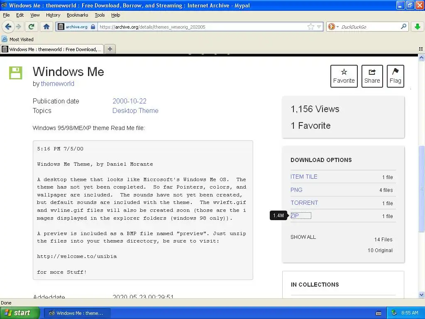Open the Help menu
The image size is (425, 319).
[115, 15]
